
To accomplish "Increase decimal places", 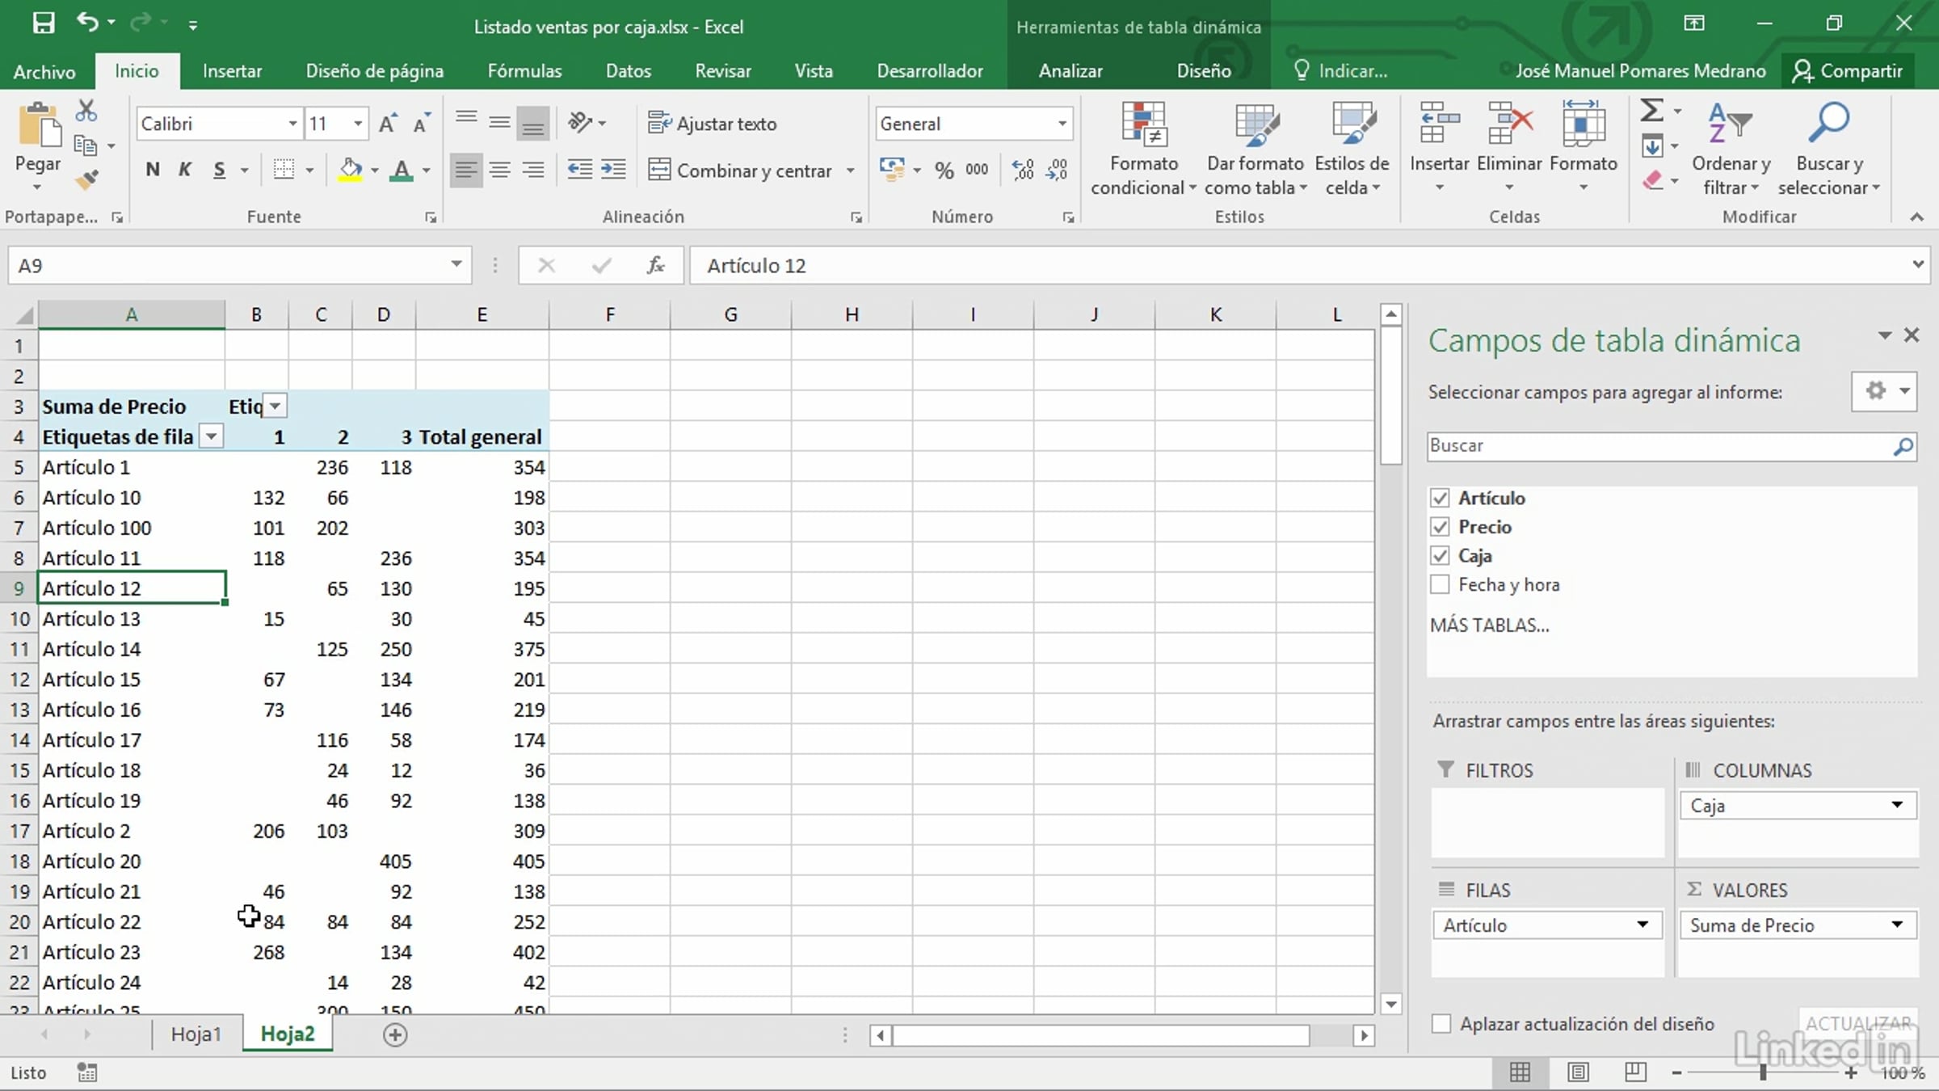I will (1023, 170).
